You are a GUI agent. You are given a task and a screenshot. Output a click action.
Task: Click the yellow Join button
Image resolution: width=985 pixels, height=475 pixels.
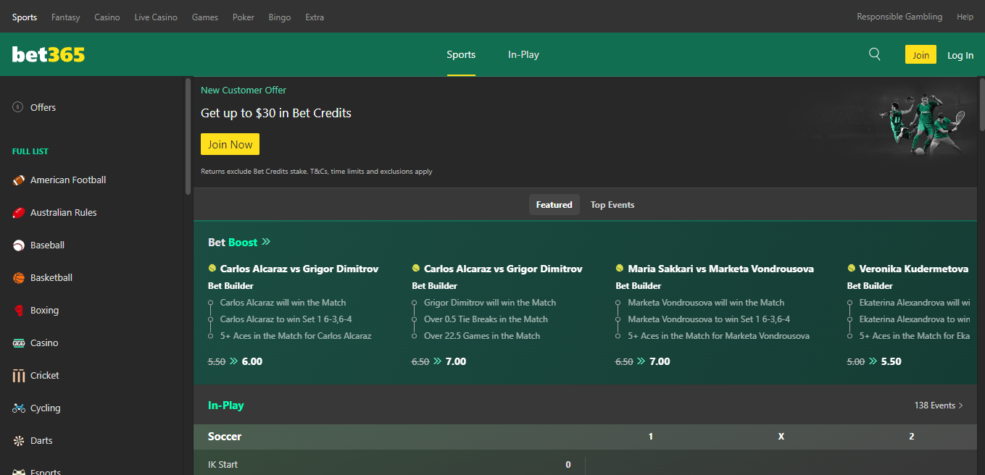pyautogui.click(x=920, y=55)
